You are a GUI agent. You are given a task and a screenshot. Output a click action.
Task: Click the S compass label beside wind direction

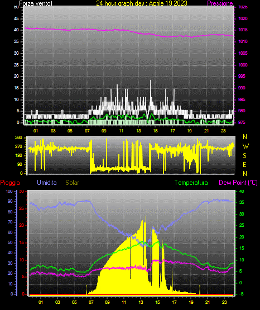click(244, 156)
